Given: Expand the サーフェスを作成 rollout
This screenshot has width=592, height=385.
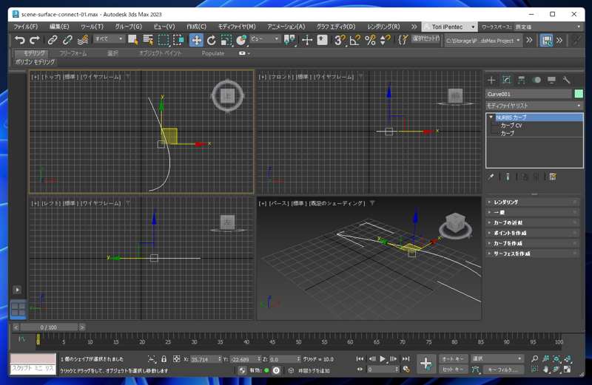Looking at the screenshot, I should click(x=533, y=253).
